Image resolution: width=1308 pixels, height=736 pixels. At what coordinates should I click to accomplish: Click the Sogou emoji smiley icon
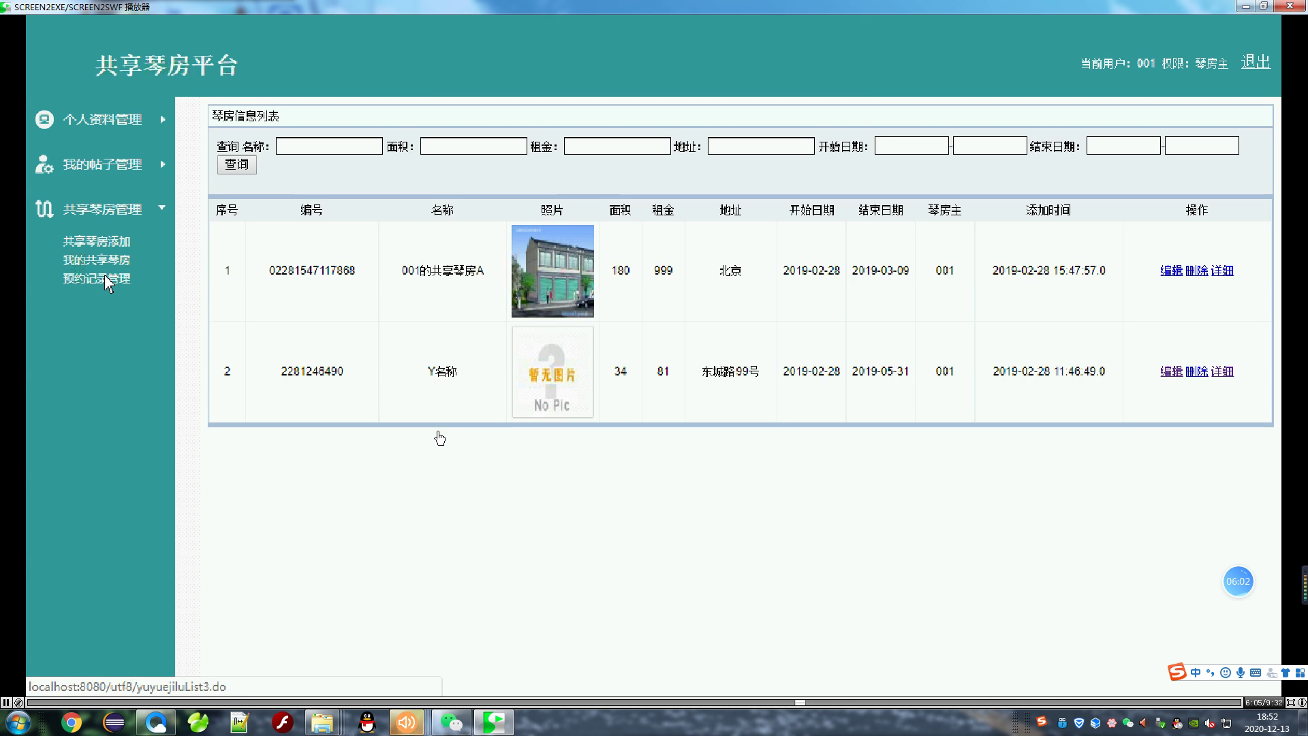coord(1226,673)
